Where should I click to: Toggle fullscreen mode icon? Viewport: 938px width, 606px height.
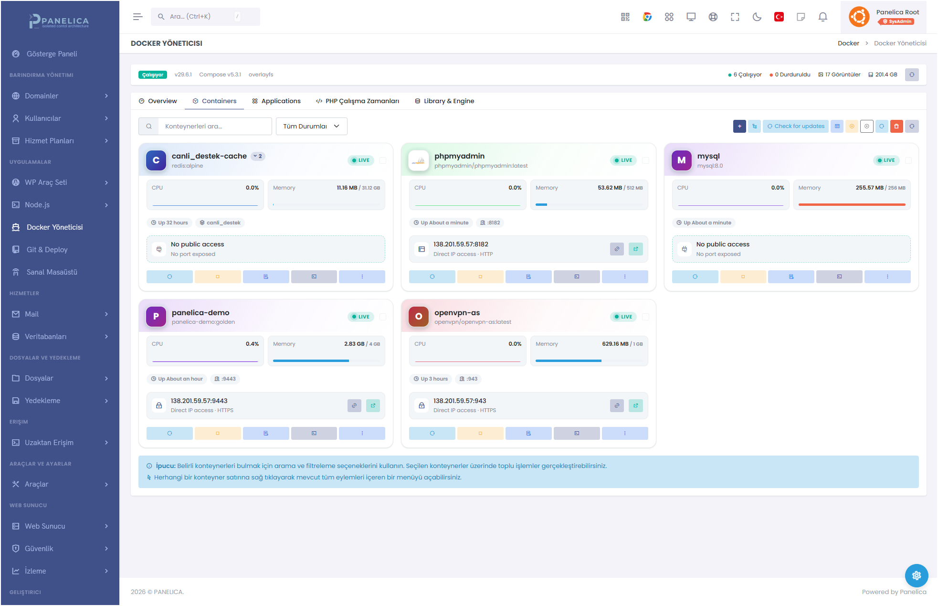pyautogui.click(x=735, y=17)
